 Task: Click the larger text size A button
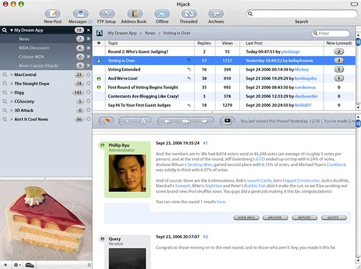pyautogui.click(x=144, y=121)
